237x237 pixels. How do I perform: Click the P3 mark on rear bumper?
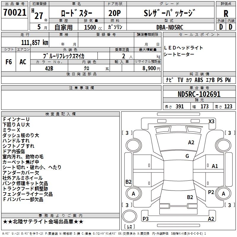[x=145, y=219]
